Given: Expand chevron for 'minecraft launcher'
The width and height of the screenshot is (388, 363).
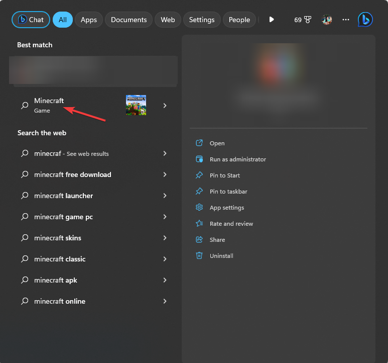Looking at the screenshot, I should pos(165,196).
